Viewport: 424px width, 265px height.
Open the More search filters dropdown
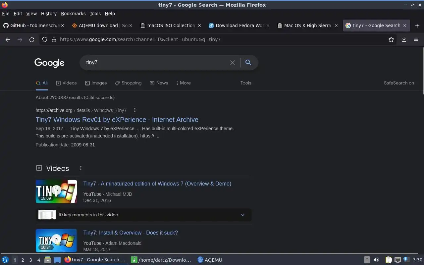coord(183,83)
